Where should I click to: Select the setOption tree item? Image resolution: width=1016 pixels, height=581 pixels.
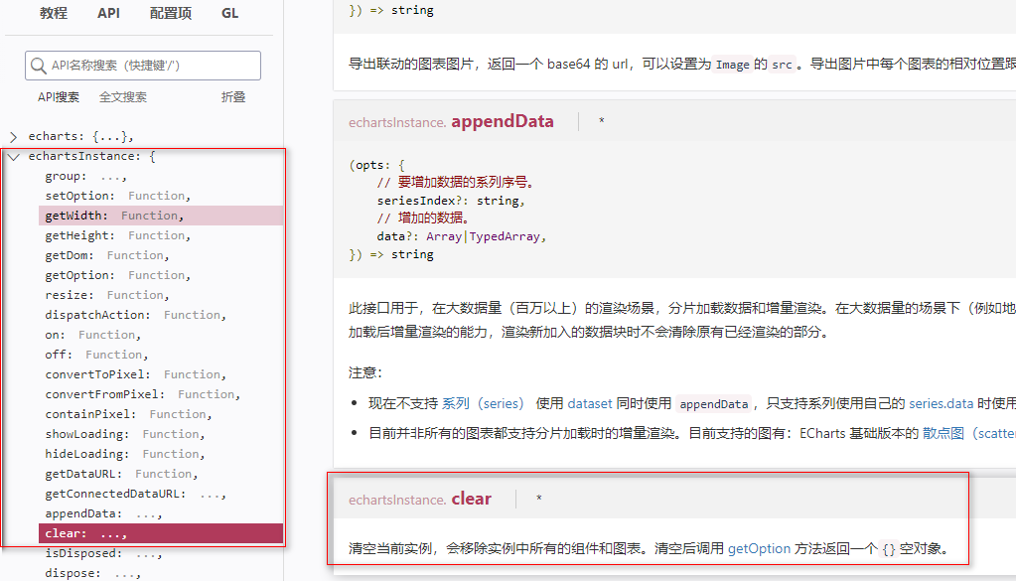point(161,196)
